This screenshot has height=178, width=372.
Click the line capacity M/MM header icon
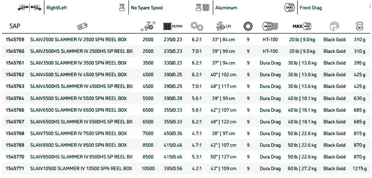173,26
